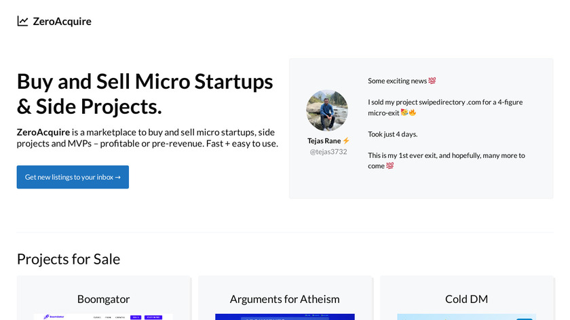Click Get new listings to your inbox
The image size is (570, 320).
click(73, 177)
